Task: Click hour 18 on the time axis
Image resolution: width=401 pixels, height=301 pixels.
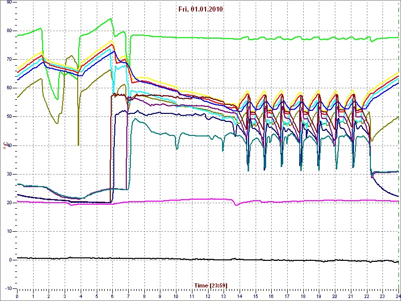Action: tap(303, 296)
